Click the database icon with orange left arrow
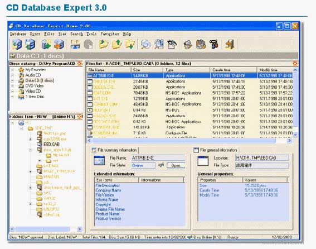Image resolution: width=316 pixels, height=249 pixels. coord(59,44)
